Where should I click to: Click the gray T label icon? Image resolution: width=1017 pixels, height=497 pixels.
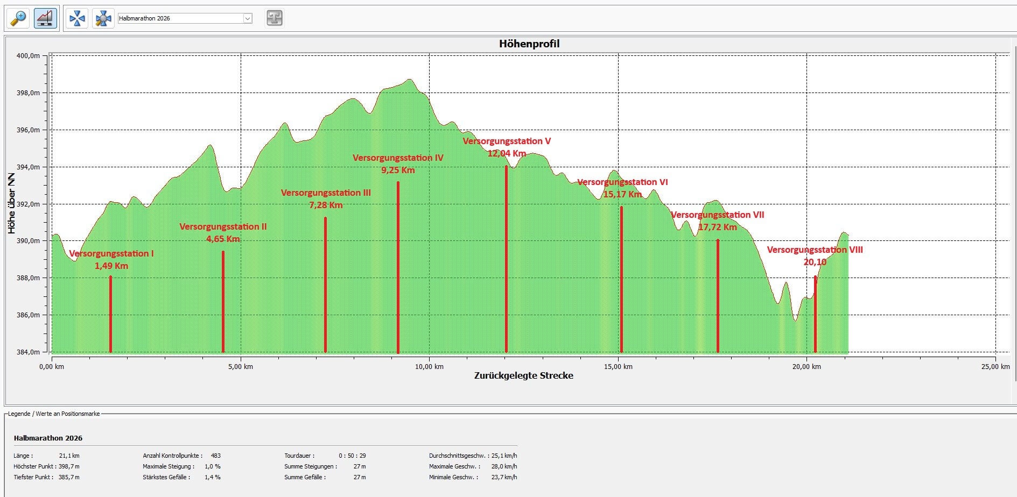[275, 18]
